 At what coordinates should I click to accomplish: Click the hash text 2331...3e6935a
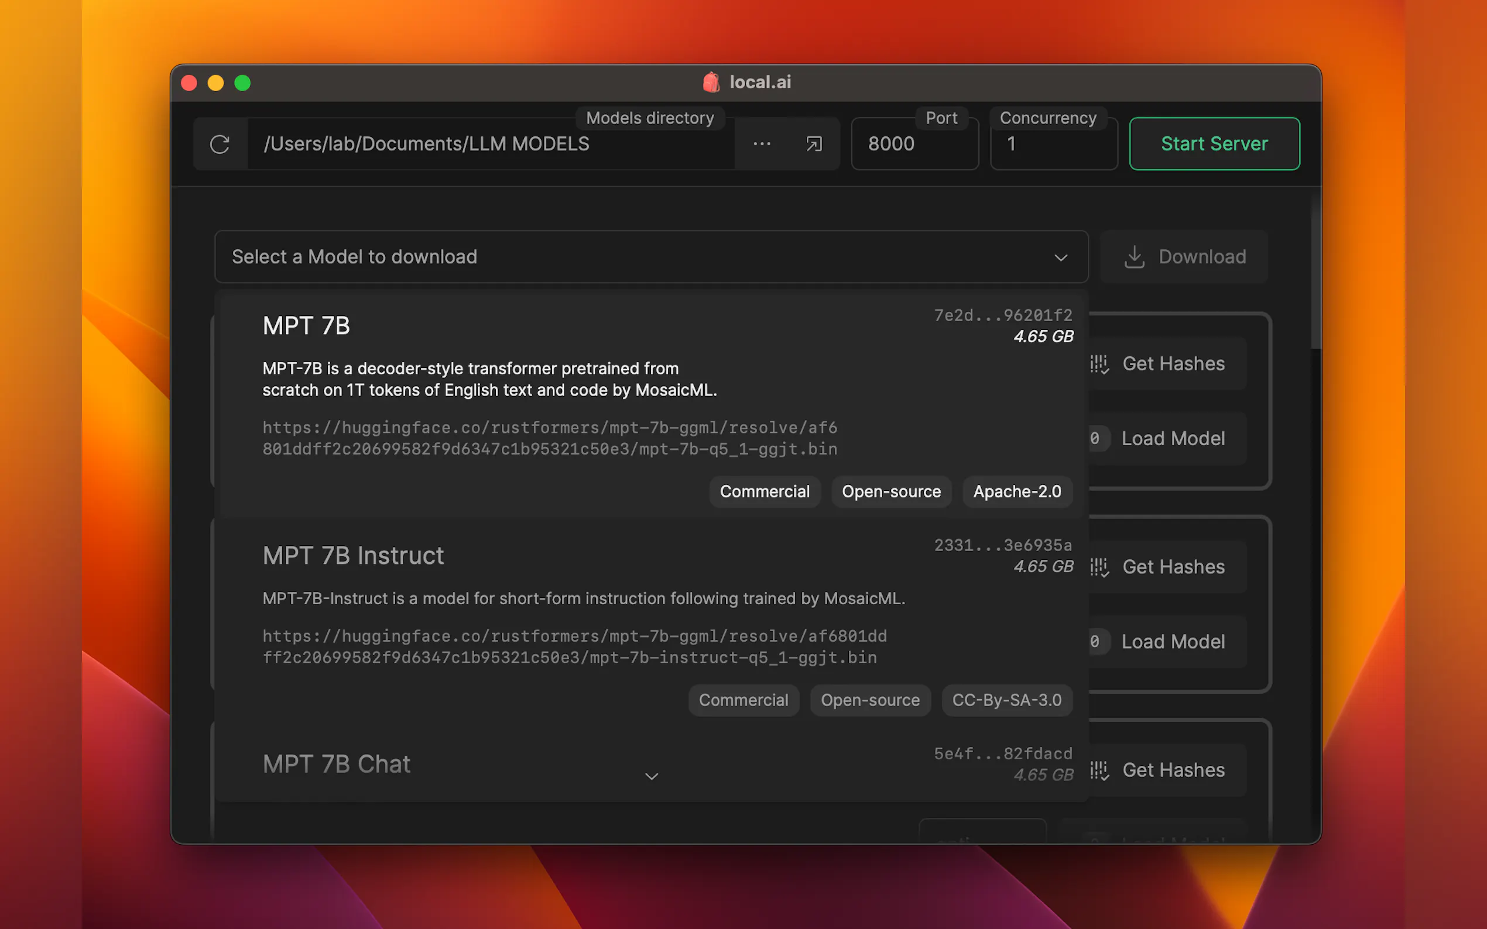(x=1003, y=545)
